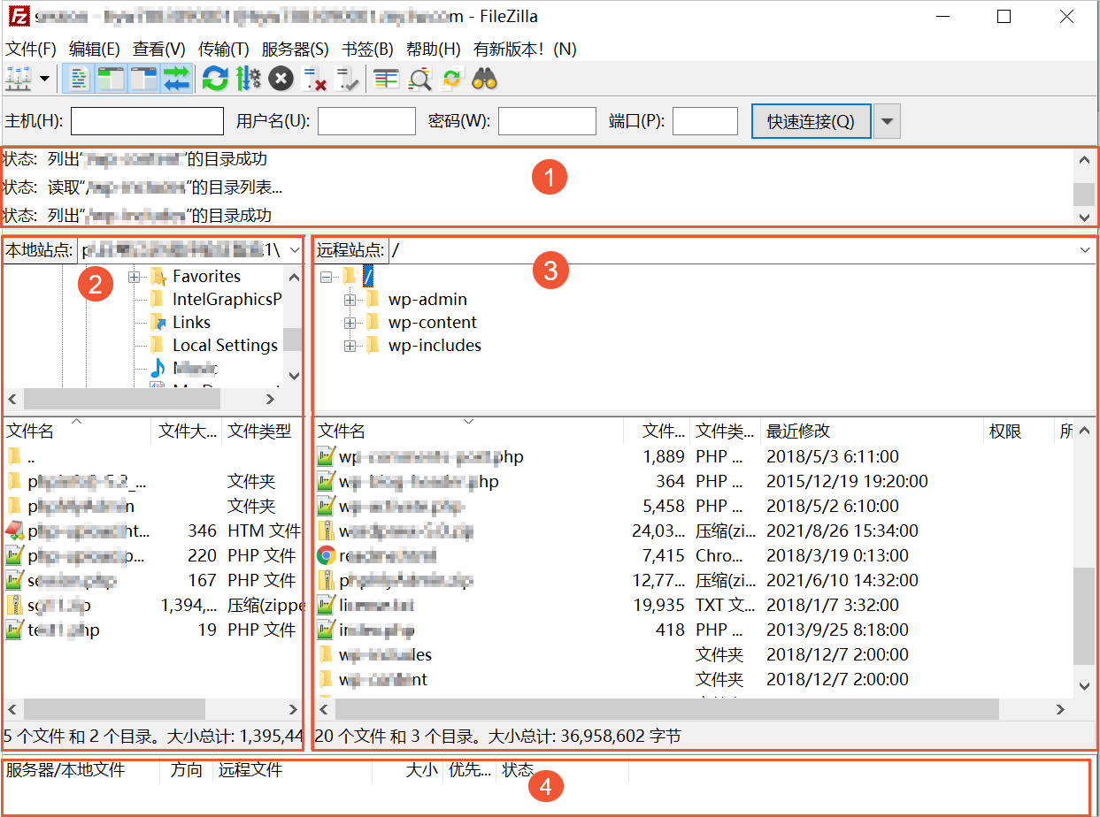Toggle the local directory tree display

click(x=112, y=80)
